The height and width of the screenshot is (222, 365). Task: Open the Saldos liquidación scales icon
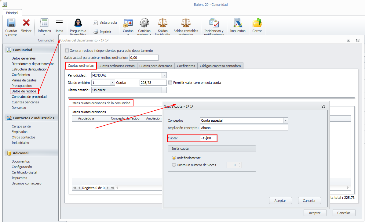[x=163, y=23]
